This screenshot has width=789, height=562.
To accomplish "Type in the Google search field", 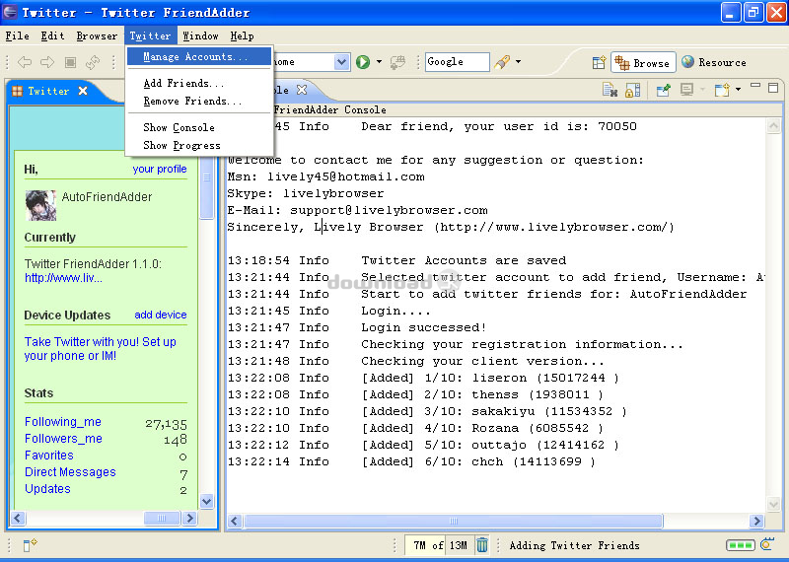I will [x=457, y=62].
